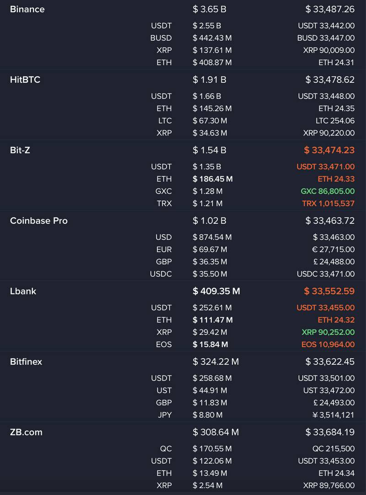Select the USDC pair under Coinbase Pro
366x495 pixels.
(x=161, y=274)
